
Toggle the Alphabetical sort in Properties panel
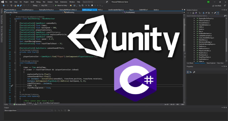coord(191,72)
